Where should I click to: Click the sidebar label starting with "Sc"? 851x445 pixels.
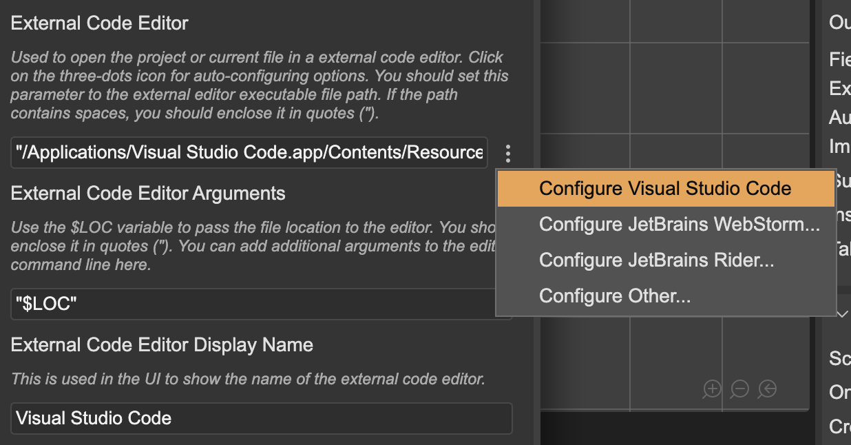[839, 358]
